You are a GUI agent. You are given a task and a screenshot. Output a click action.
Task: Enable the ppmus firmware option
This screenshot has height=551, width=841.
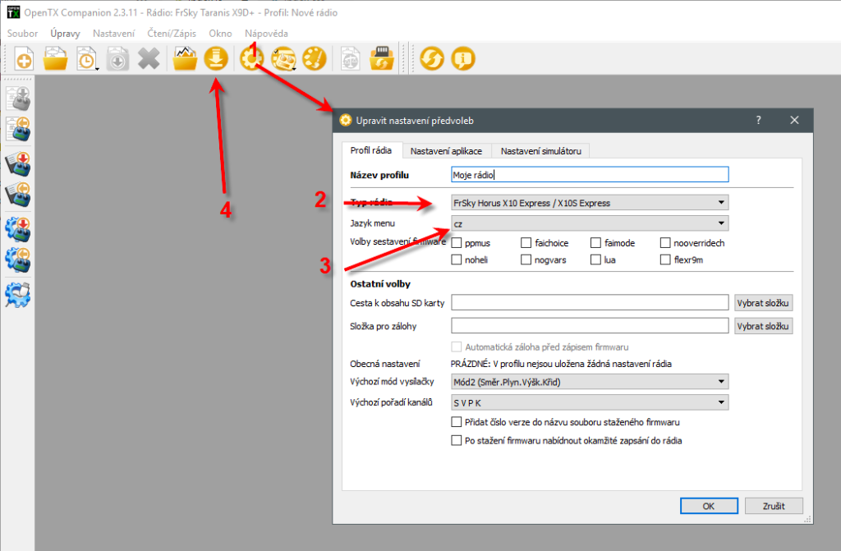tap(457, 243)
